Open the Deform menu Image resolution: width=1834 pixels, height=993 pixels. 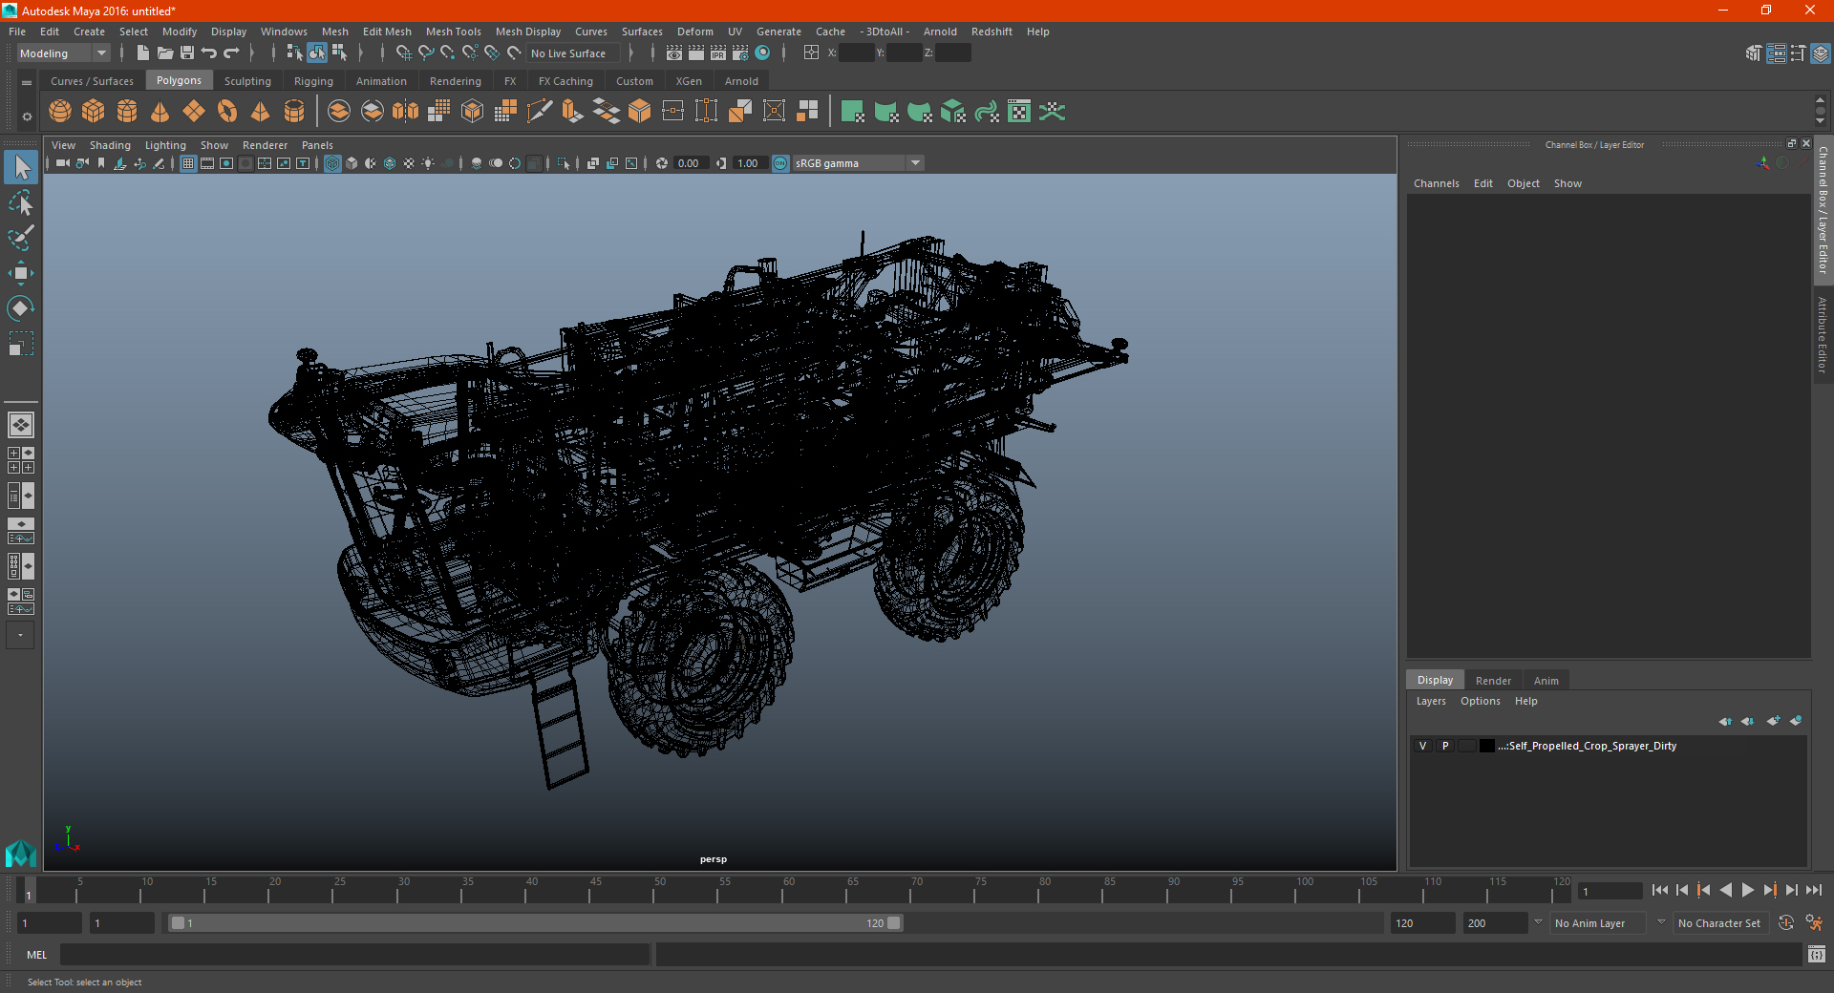[695, 32]
